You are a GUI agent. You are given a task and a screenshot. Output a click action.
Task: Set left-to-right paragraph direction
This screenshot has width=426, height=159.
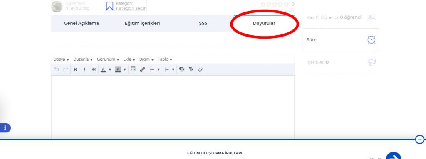click(181, 69)
